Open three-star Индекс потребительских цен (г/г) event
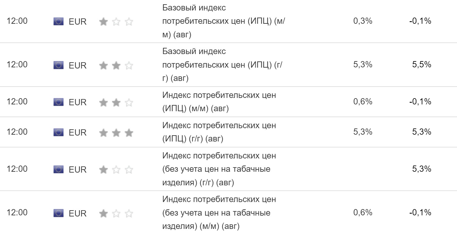457x234 pixels. [x=219, y=132]
